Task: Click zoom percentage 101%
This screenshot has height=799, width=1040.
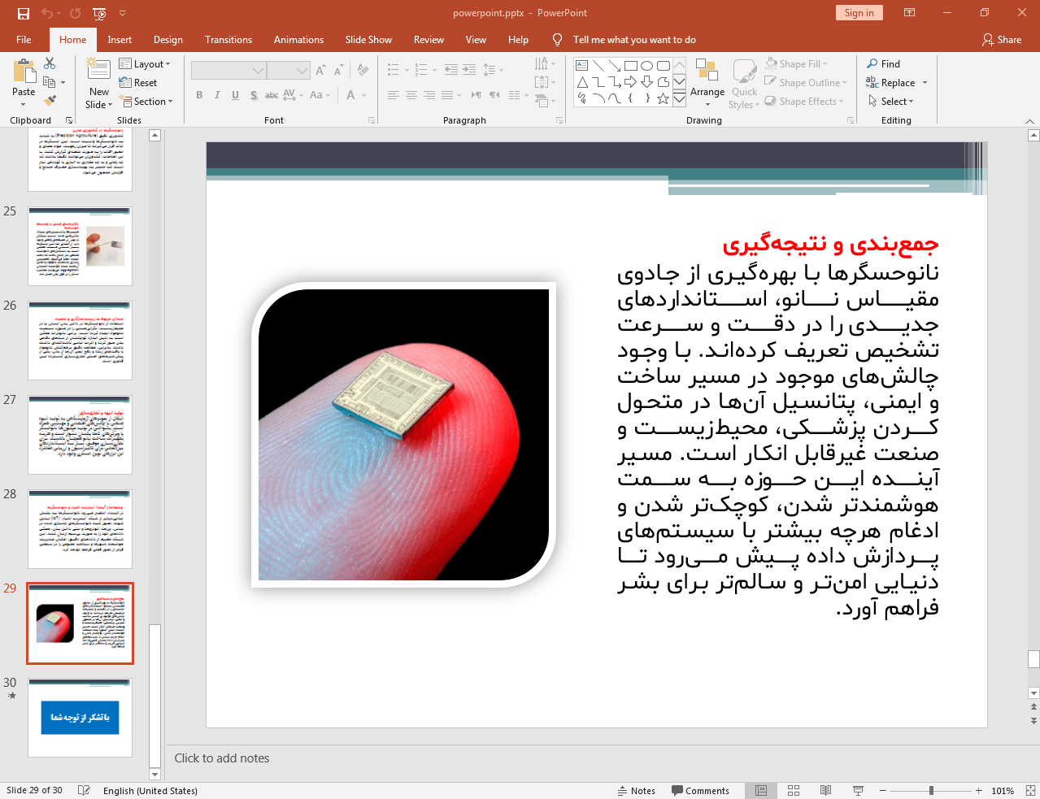Action: (x=1003, y=790)
